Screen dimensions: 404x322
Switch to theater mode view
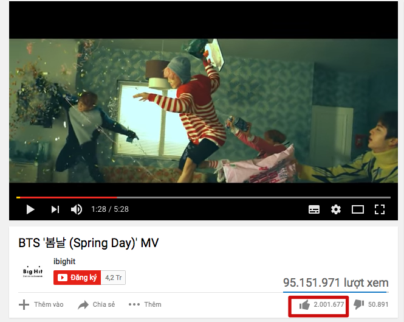coord(358,209)
